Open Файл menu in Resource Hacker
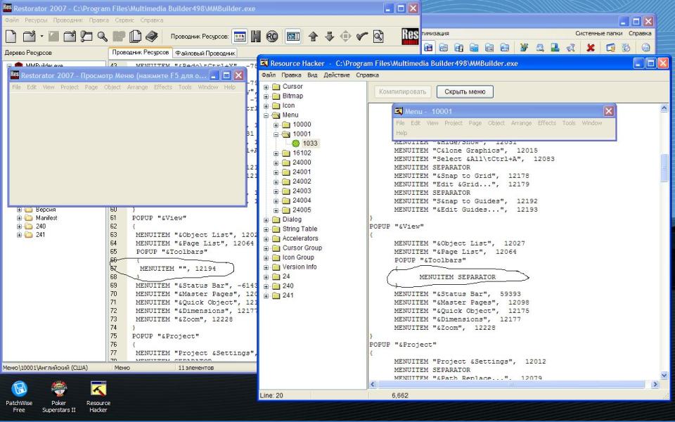Screen dimensions: 675x422 269,75
